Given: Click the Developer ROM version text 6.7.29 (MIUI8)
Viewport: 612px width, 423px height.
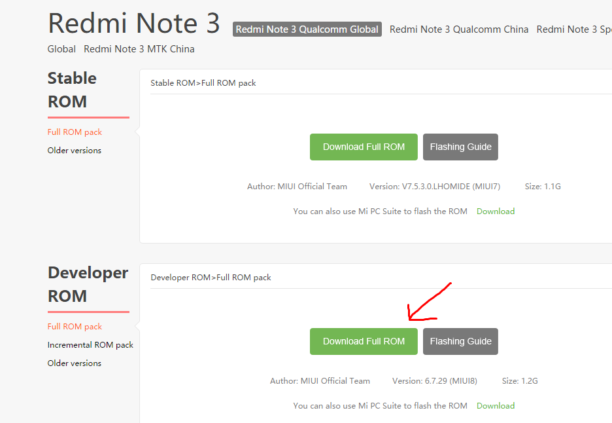Looking at the screenshot, I should click(x=434, y=381).
